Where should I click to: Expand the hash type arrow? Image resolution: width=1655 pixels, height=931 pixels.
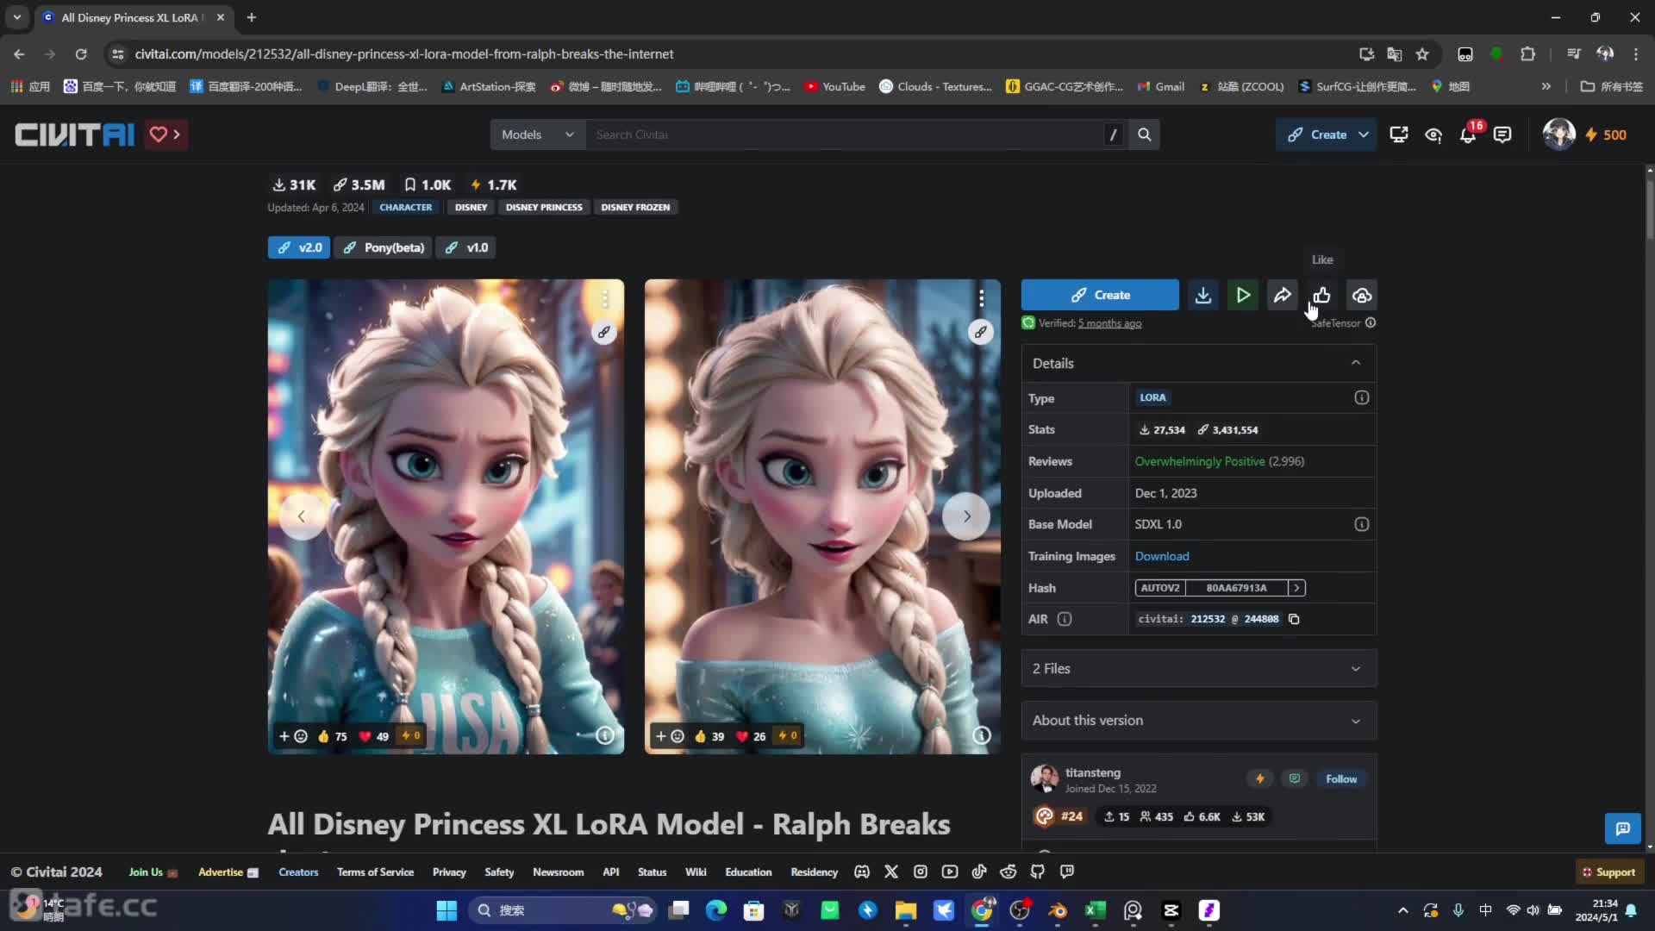(1296, 588)
